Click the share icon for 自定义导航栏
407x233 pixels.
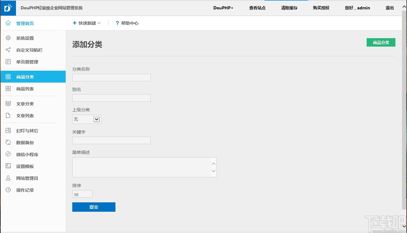(8, 50)
